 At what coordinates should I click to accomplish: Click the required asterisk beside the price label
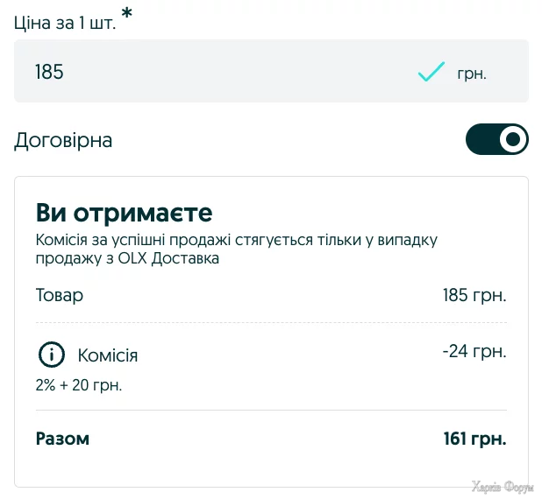127,15
